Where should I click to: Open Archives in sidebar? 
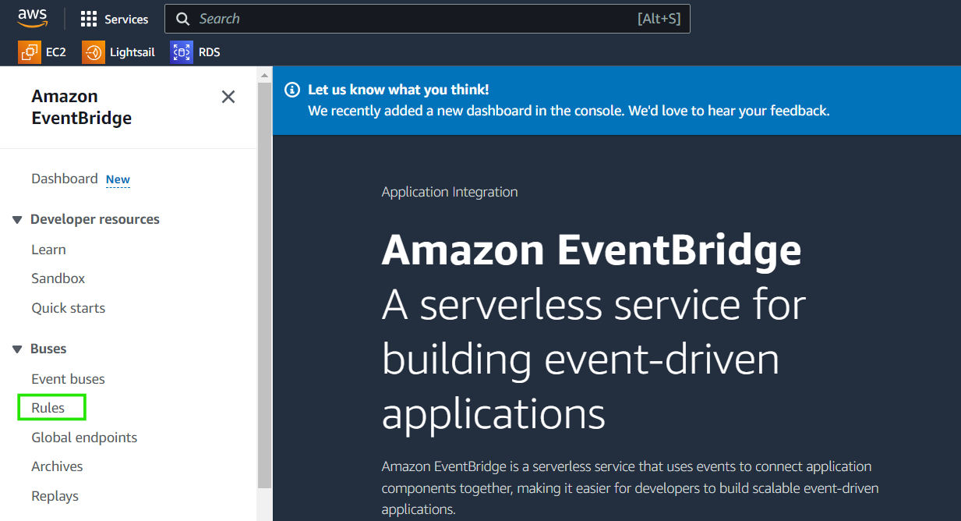pyautogui.click(x=57, y=466)
